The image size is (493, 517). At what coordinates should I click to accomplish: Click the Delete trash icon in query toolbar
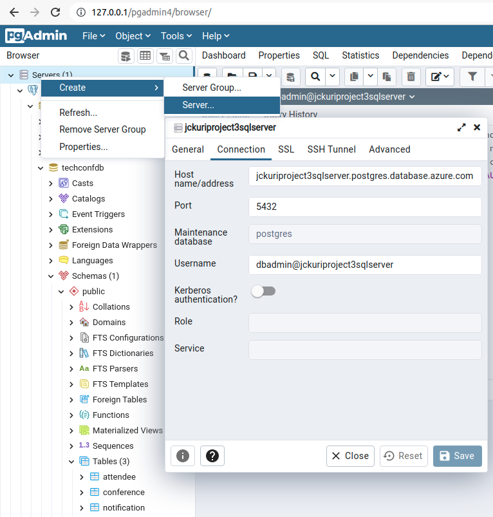coord(411,77)
